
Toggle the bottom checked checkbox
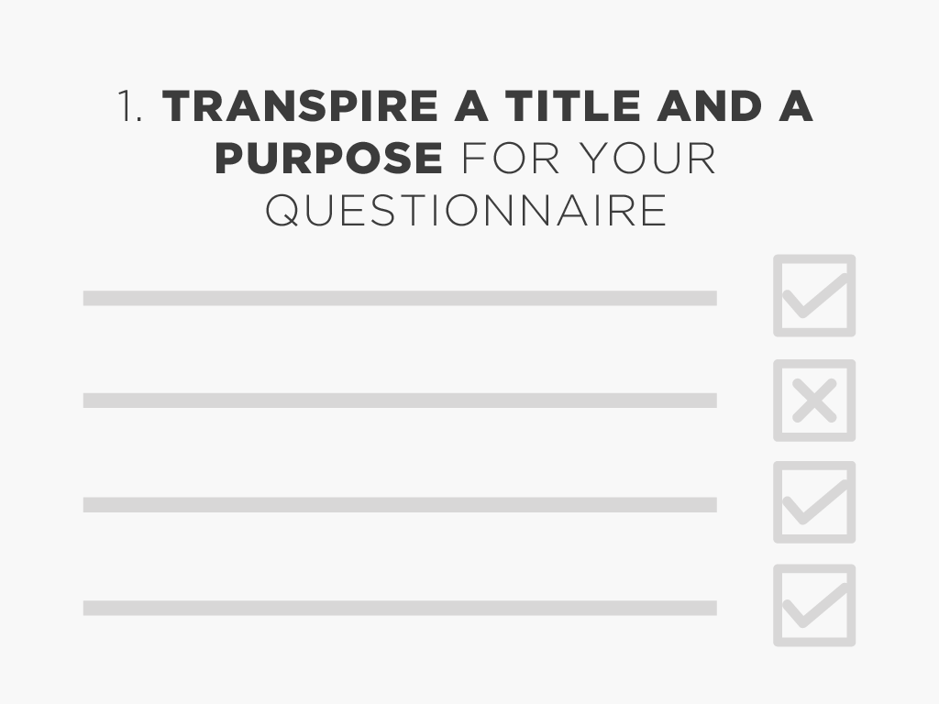point(814,605)
